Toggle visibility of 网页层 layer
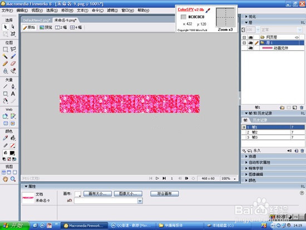306x230 pixels. pos(250,37)
